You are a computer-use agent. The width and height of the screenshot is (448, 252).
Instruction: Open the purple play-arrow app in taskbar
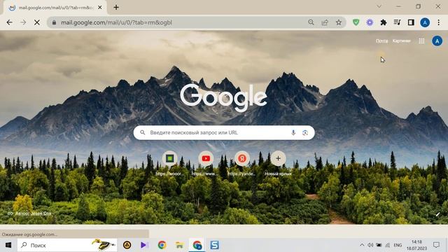(144, 245)
